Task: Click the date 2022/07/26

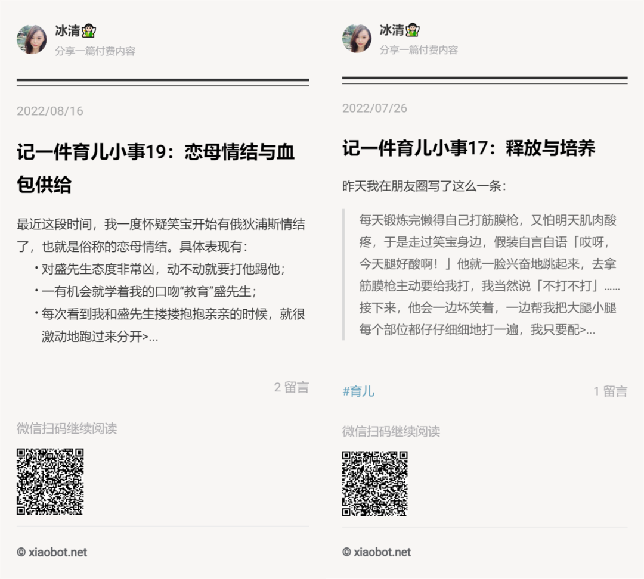Action: 374,108
